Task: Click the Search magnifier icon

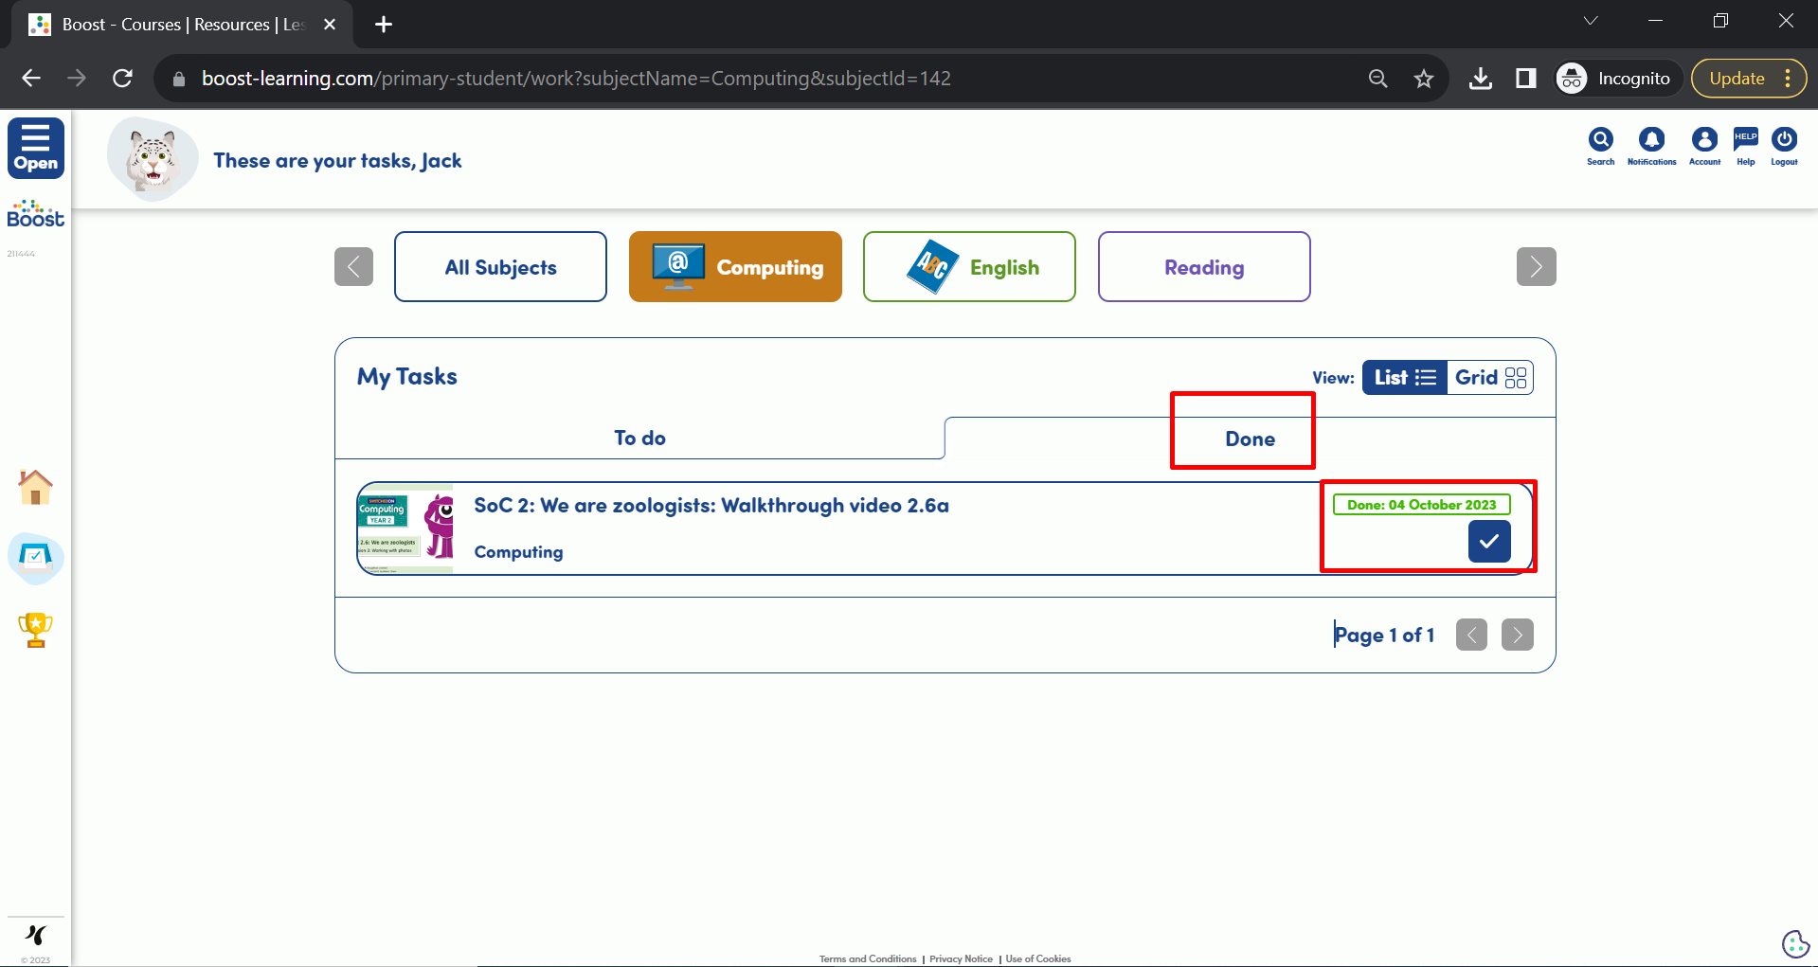Action: [1600, 141]
